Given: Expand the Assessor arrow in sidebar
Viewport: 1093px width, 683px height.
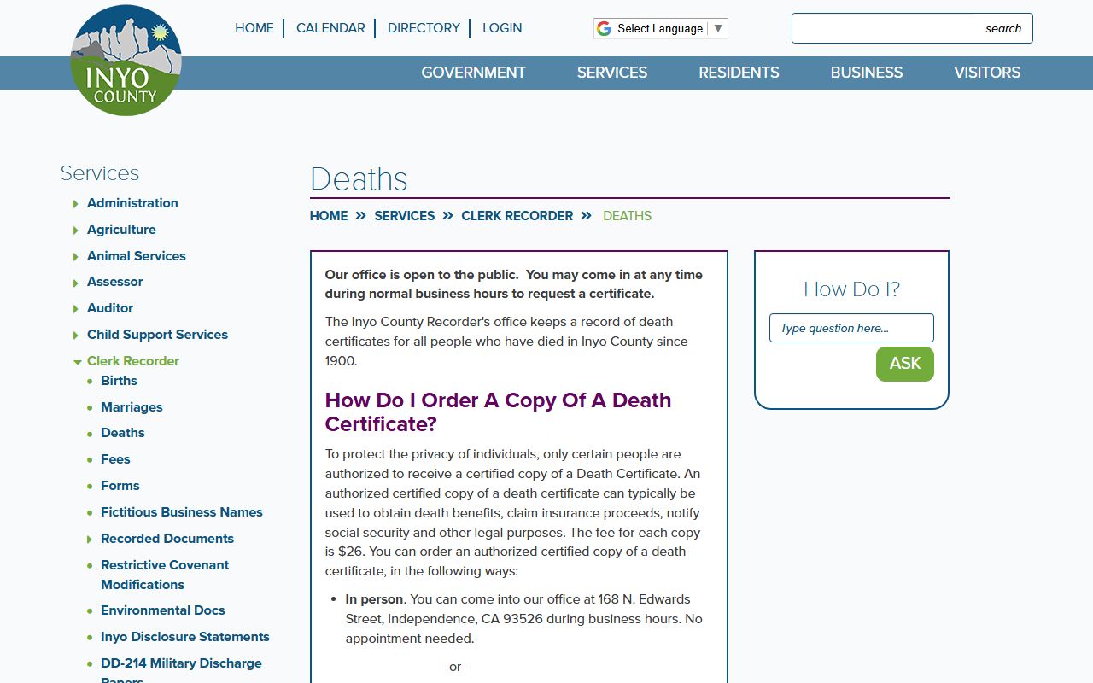Looking at the screenshot, I should click(76, 283).
